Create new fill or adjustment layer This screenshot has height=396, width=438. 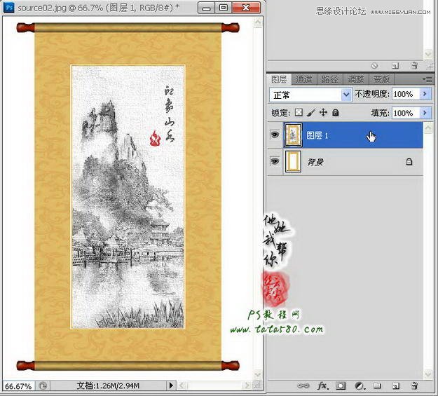click(x=360, y=386)
